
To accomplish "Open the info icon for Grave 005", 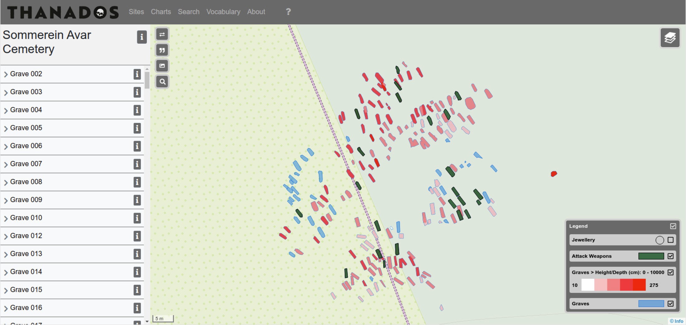I will coord(137,128).
